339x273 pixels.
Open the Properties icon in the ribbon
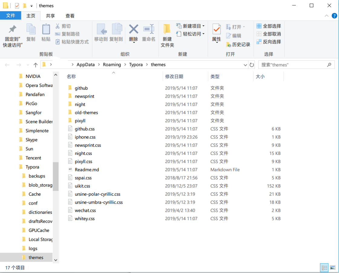216,30
